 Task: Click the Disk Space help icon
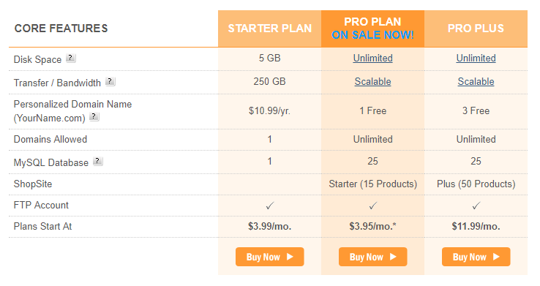click(x=70, y=58)
